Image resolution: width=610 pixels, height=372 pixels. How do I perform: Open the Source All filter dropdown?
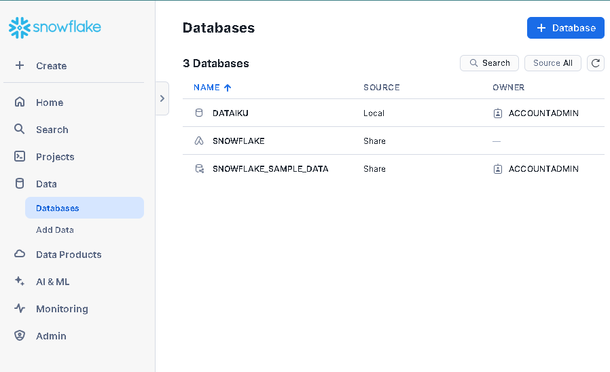552,63
